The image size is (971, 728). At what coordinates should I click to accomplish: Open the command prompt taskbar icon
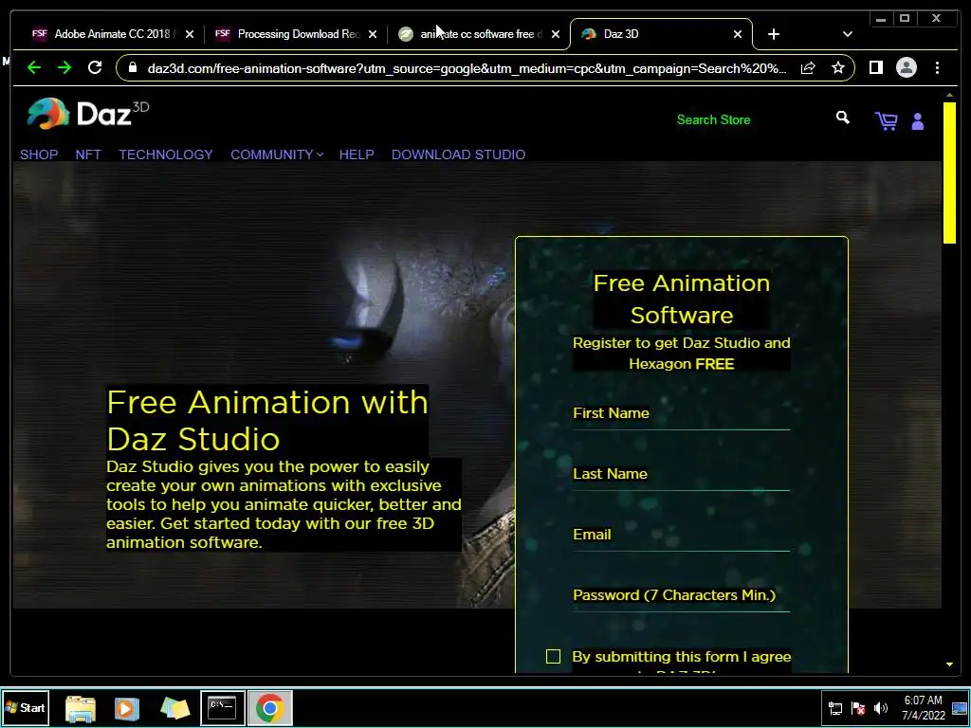[222, 707]
